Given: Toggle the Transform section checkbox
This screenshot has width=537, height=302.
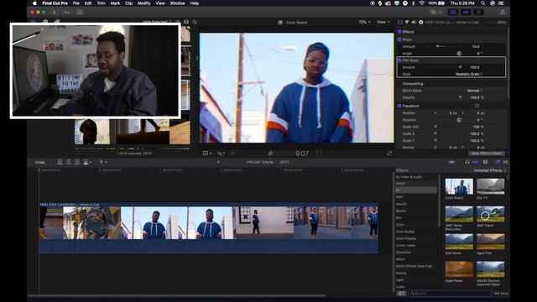Looking at the screenshot, I should pyautogui.click(x=399, y=106).
